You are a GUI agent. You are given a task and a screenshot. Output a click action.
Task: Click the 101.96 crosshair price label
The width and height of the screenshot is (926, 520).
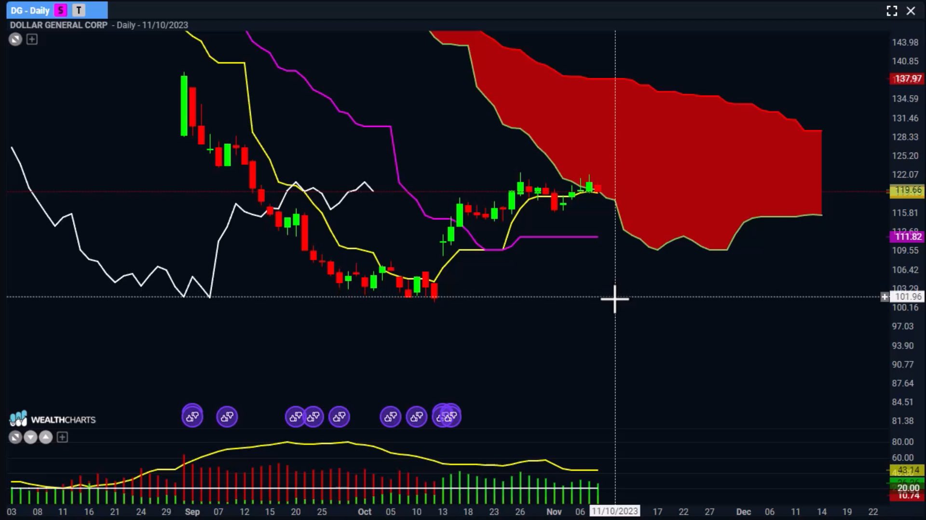pyautogui.click(x=908, y=297)
